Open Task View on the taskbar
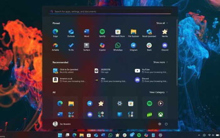 pos(67,135)
